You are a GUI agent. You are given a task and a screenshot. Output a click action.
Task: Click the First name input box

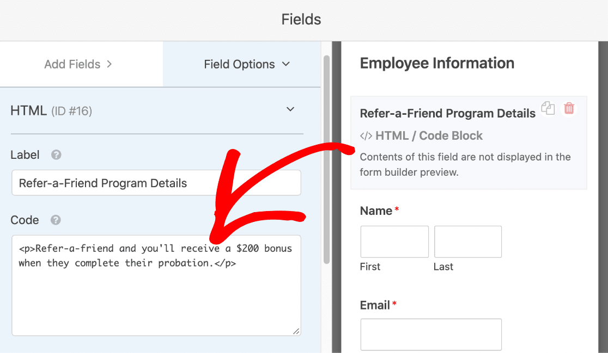click(394, 241)
